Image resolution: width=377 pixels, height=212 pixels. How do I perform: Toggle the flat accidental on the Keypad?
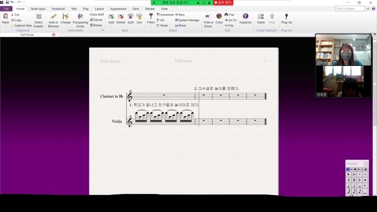click(360, 180)
